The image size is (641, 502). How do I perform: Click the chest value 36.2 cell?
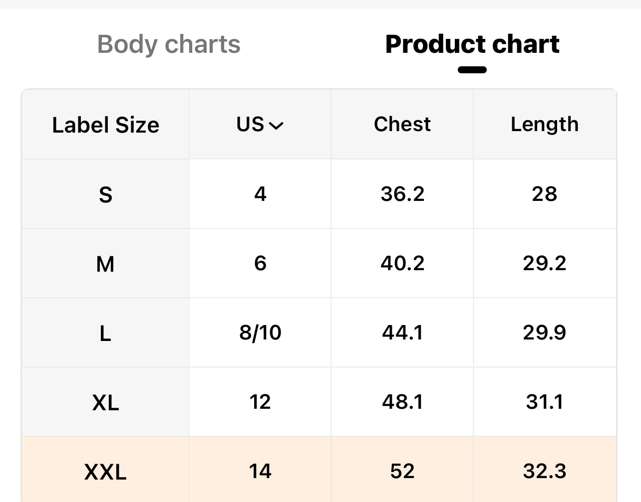(x=402, y=194)
